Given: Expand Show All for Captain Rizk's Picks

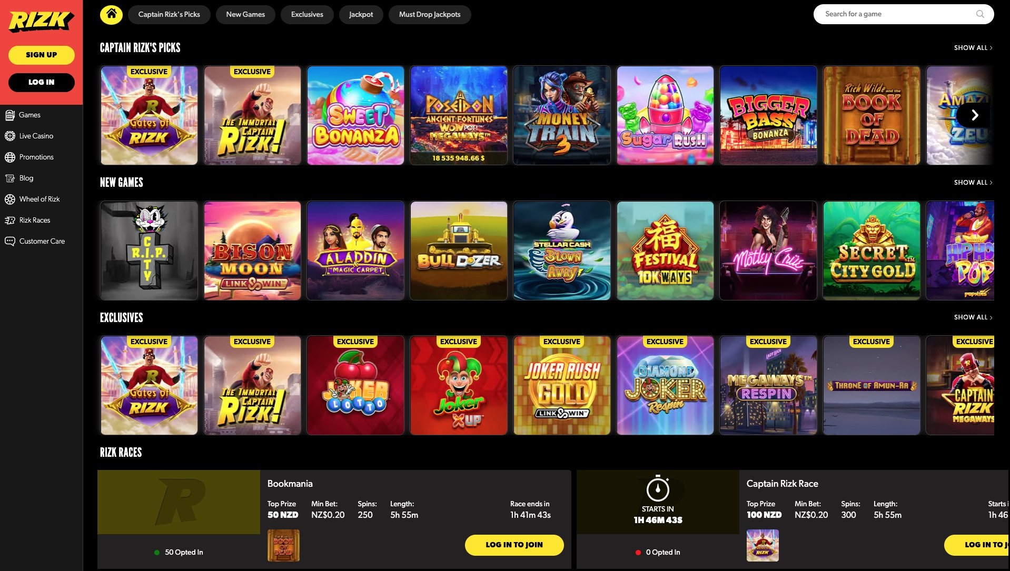Looking at the screenshot, I should 973,48.
